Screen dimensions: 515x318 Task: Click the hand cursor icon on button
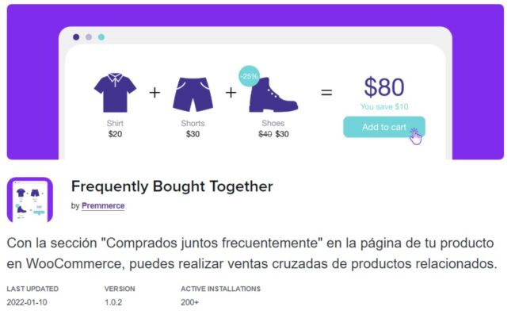[x=415, y=136]
